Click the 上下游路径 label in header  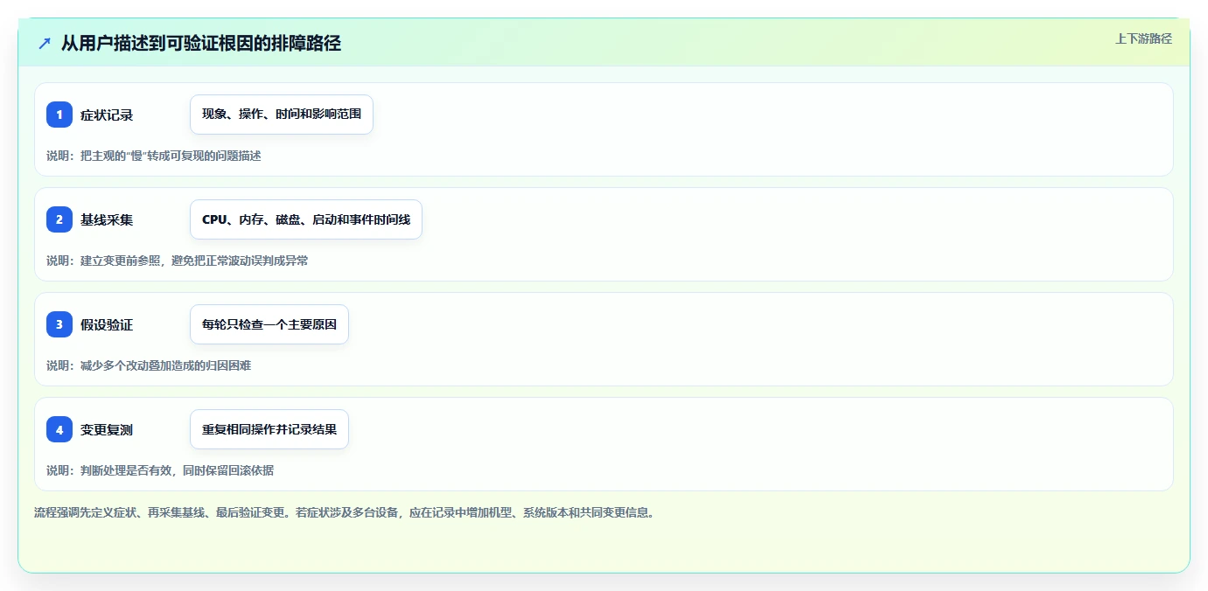pyautogui.click(x=1143, y=38)
